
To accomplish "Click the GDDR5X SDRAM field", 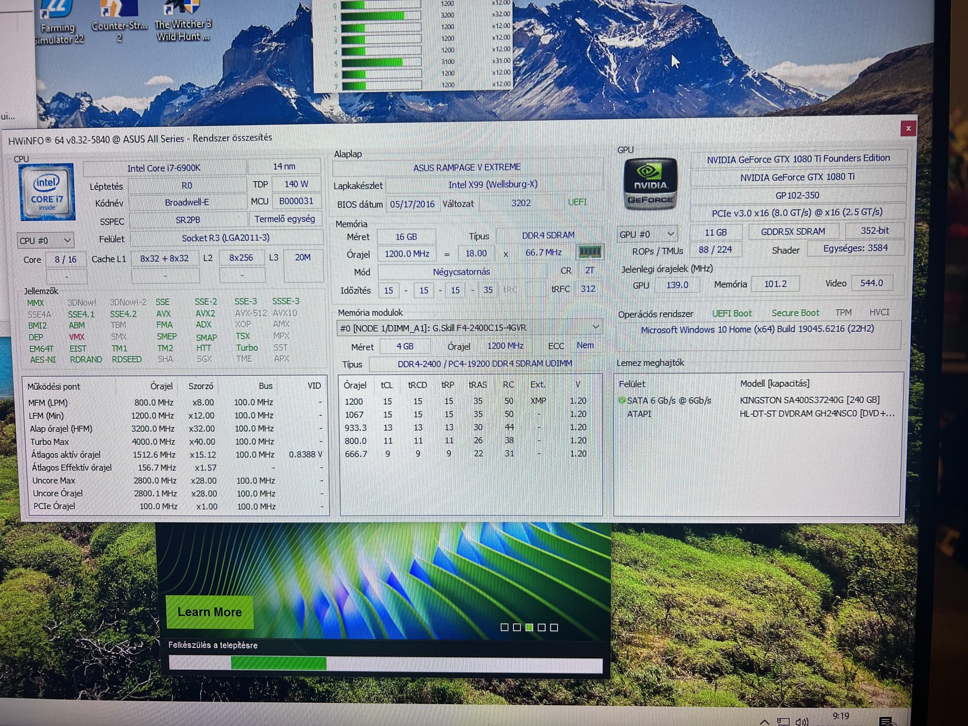I will [x=793, y=231].
